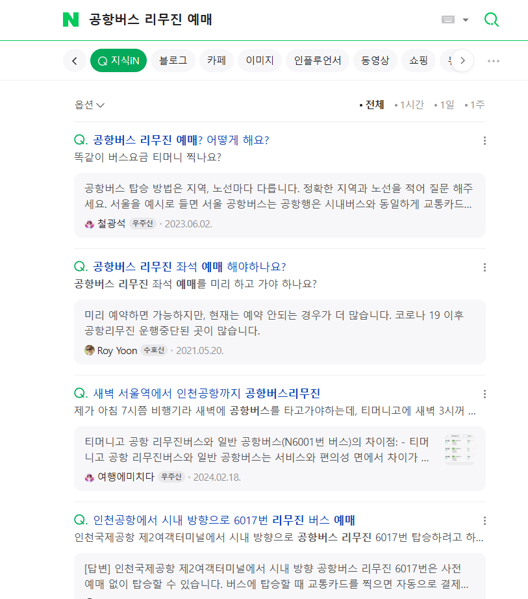This screenshot has height=599, width=528.
Task: Open the thumbnail image in the 티머니고 answer
Action: [x=460, y=450]
